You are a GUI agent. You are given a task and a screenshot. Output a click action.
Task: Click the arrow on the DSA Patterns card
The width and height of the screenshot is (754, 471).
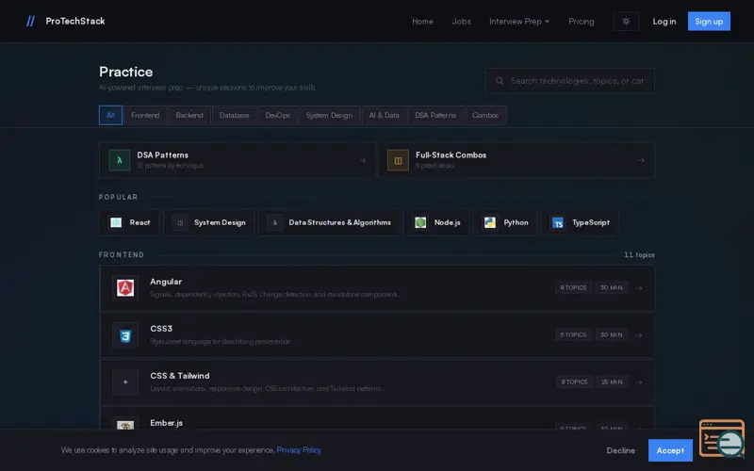click(x=363, y=160)
